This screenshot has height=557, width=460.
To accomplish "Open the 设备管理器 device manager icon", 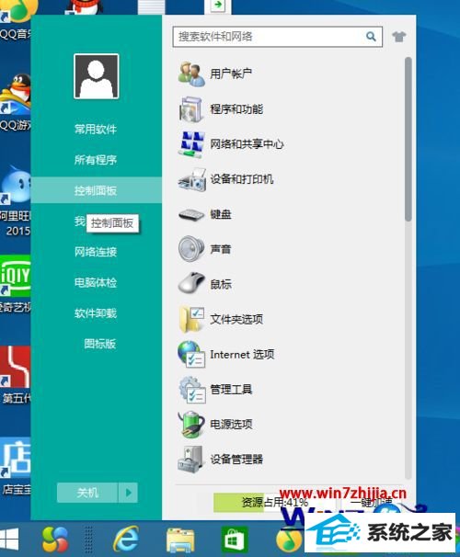I will [190, 459].
